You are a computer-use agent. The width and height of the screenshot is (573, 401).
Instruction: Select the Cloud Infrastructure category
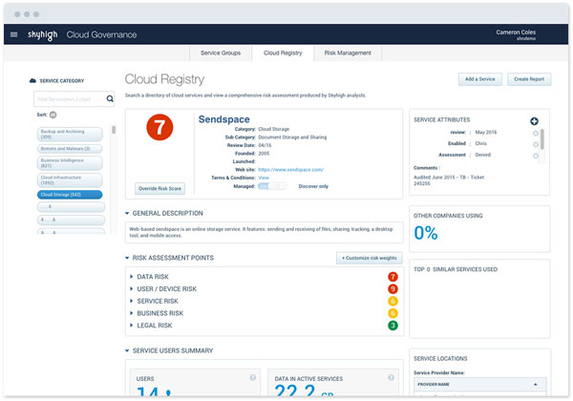70,180
